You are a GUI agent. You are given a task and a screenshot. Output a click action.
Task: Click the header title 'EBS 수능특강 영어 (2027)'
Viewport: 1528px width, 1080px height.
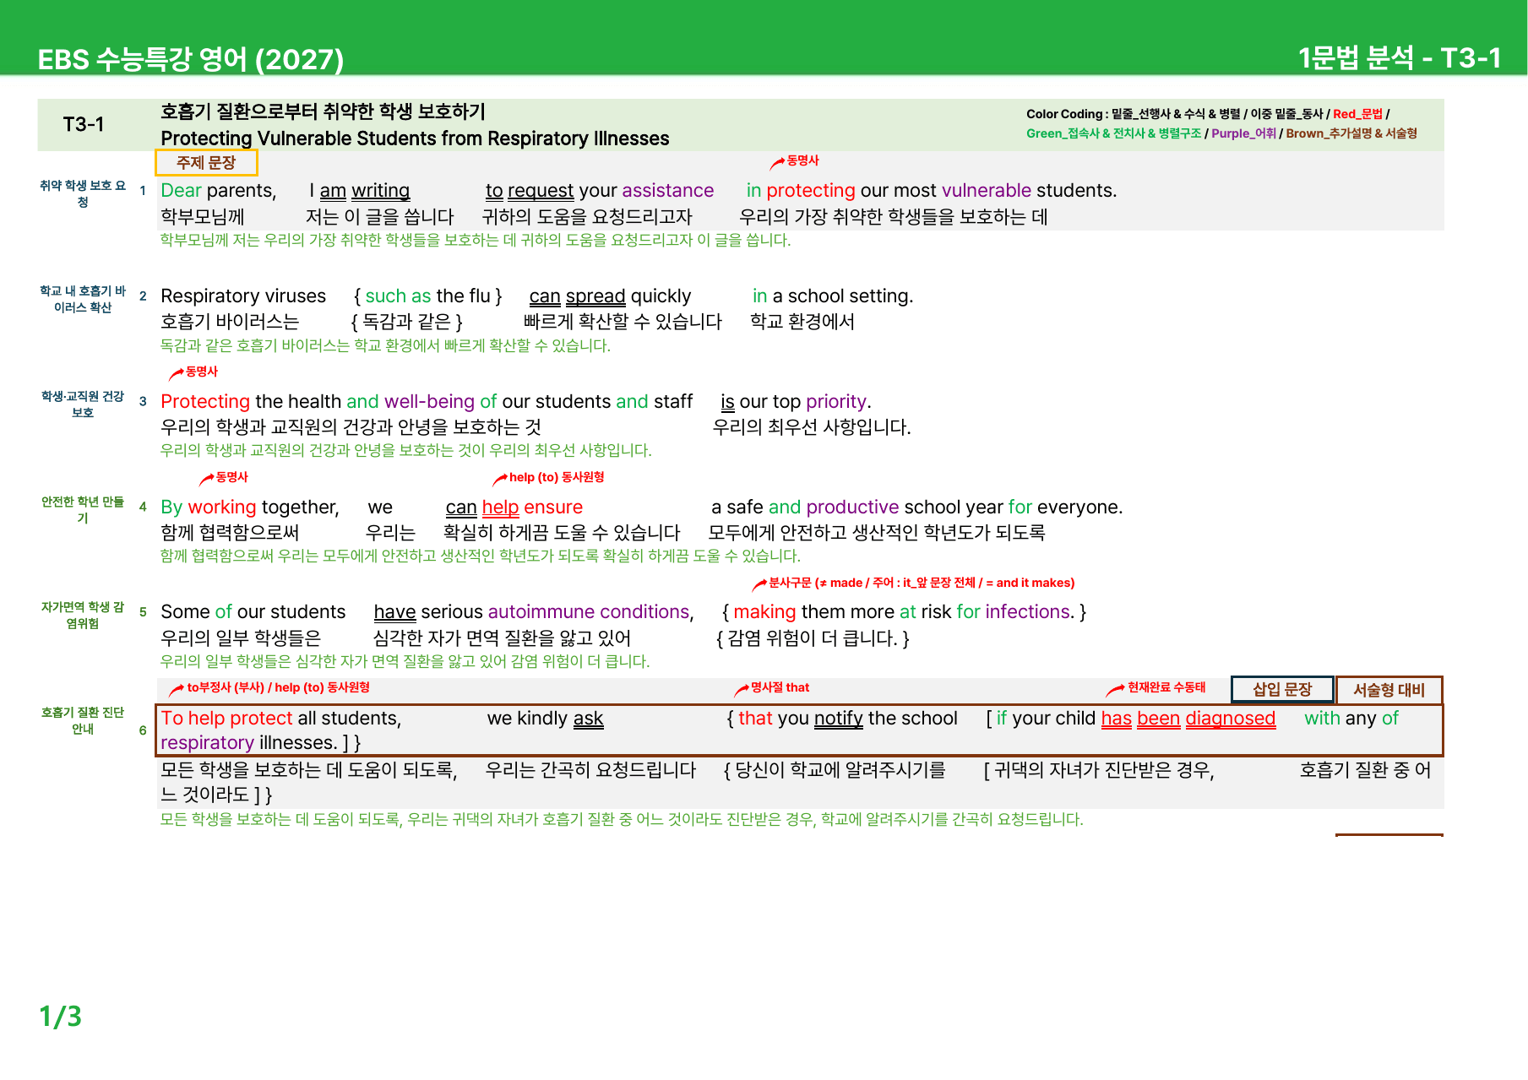pyautogui.click(x=191, y=59)
